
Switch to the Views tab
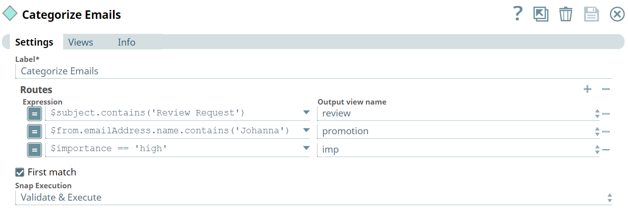point(81,42)
